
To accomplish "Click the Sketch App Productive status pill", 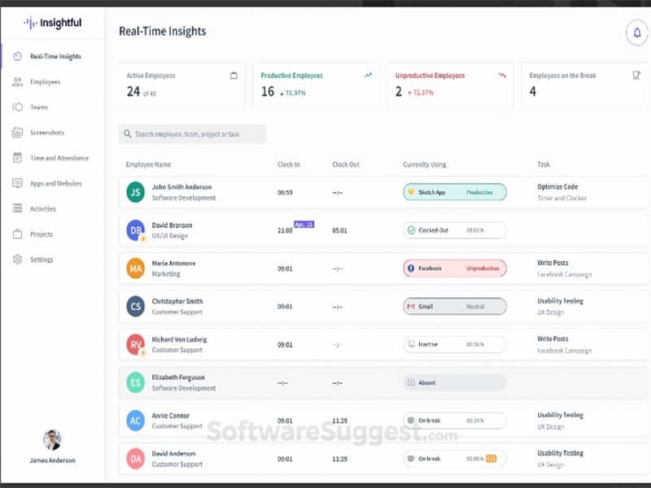I will pyautogui.click(x=455, y=192).
